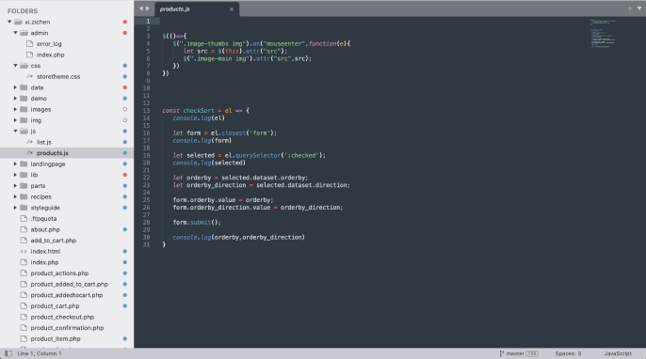Change indentation via Spaces: 3
This screenshot has height=359, width=646.
pyautogui.click(x=568, y=353)
